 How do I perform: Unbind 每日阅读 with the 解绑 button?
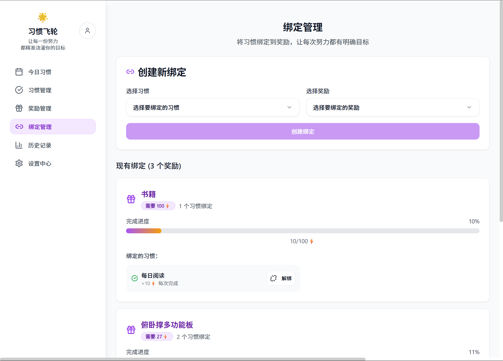click(281, 278)
